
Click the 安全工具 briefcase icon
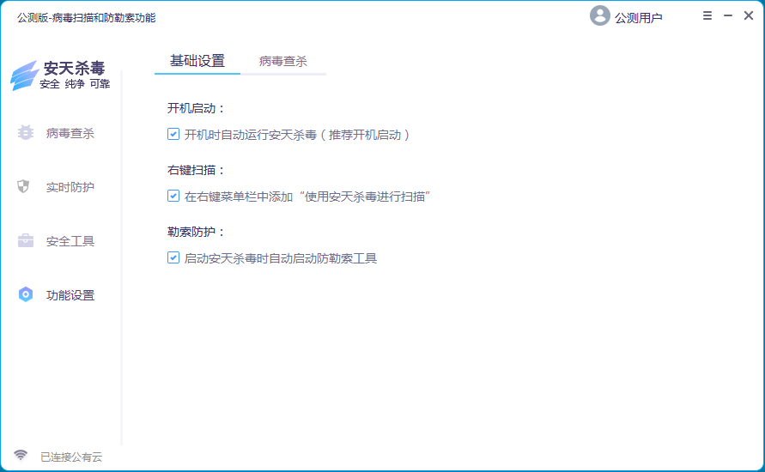[25, 241]
